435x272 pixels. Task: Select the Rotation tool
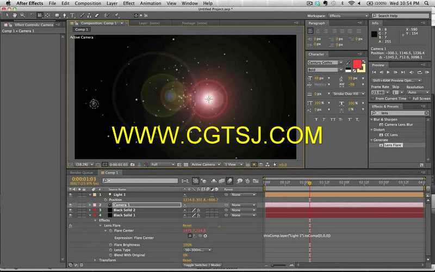click(32, 16)
